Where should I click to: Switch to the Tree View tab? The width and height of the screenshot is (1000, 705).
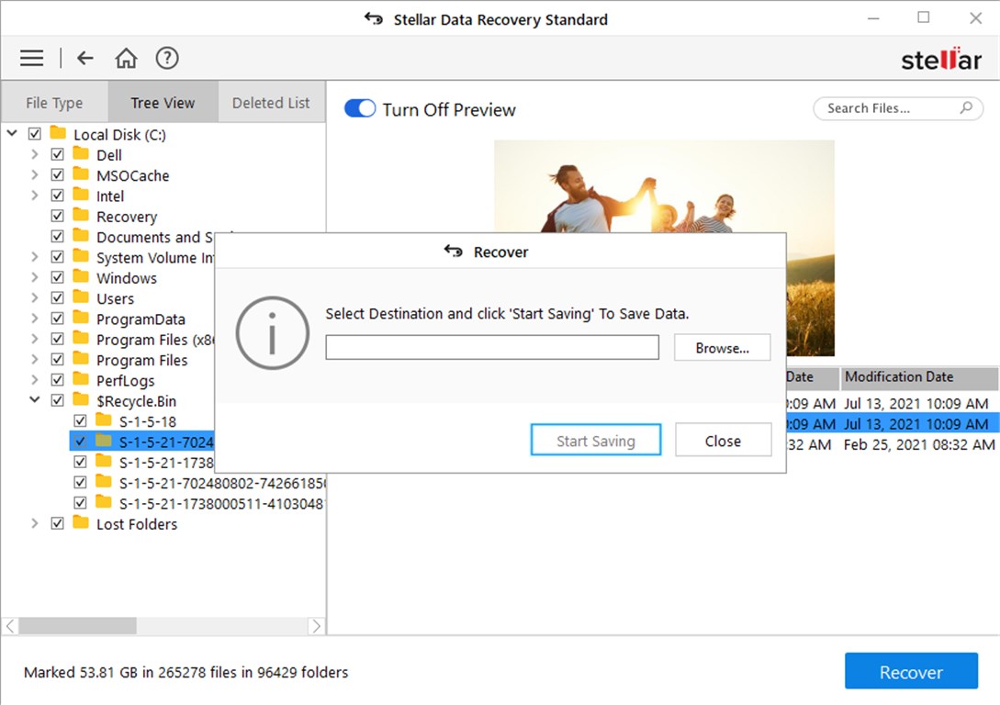click(163, 102)
